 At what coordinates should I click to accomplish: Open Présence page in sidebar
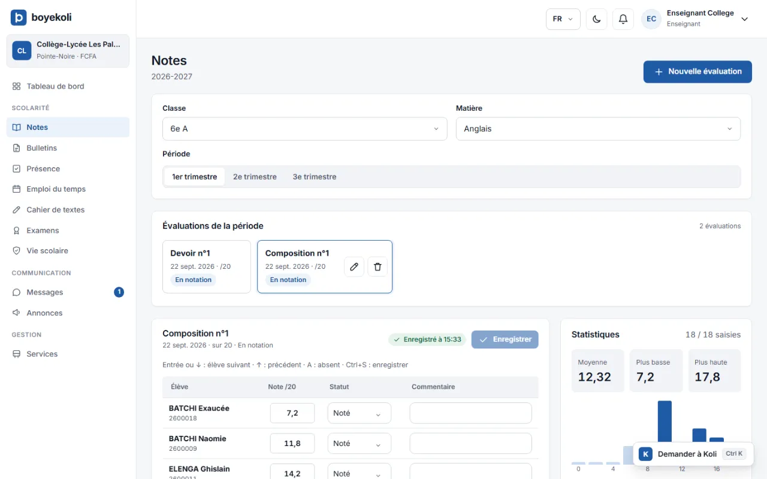(x=68, y=169)
